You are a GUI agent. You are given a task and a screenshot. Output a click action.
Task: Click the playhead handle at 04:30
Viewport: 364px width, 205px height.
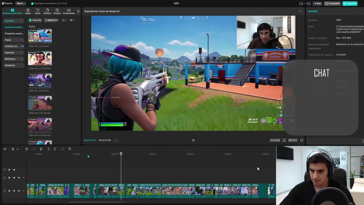(121, 154)
